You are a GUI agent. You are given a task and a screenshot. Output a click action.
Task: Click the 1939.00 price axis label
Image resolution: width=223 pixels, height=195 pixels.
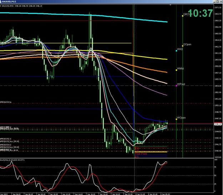click(x=218, y=157)
